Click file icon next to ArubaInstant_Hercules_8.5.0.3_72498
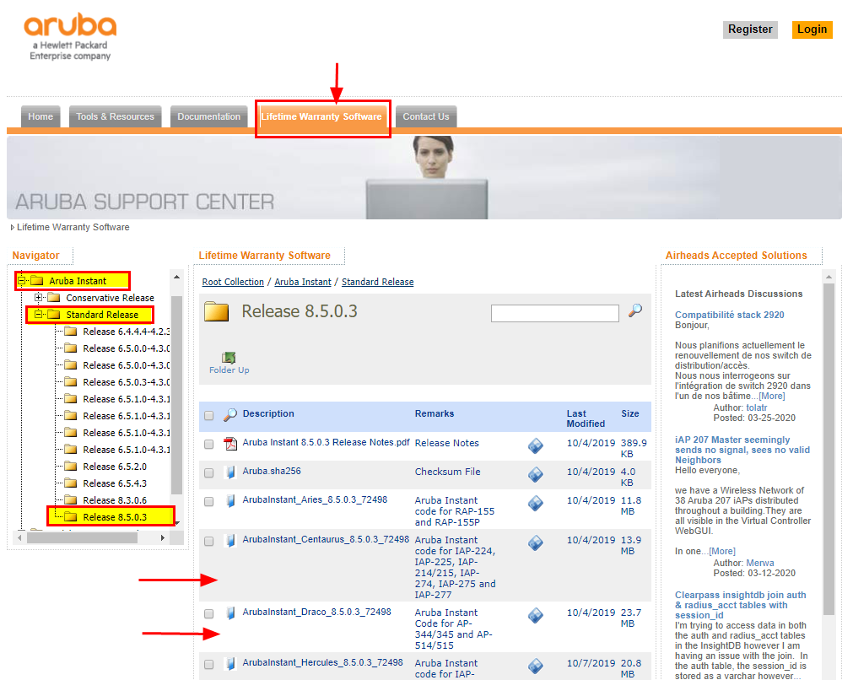 click(230, 664)
